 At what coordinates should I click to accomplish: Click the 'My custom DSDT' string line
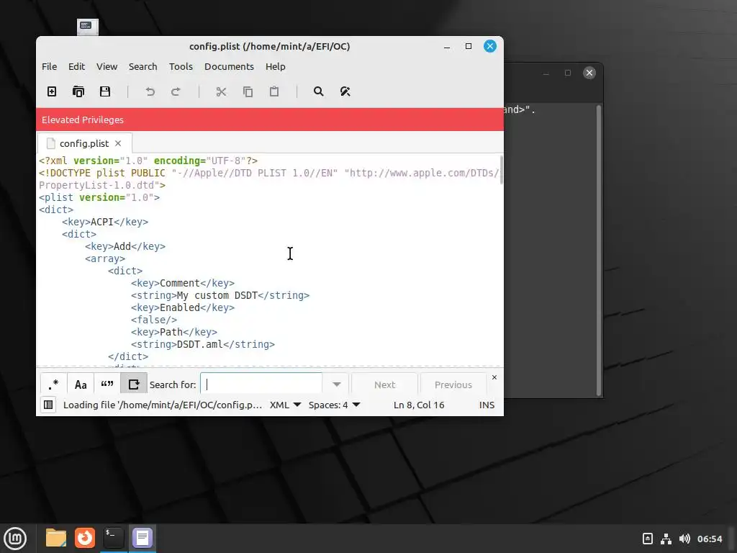[220, 295]
